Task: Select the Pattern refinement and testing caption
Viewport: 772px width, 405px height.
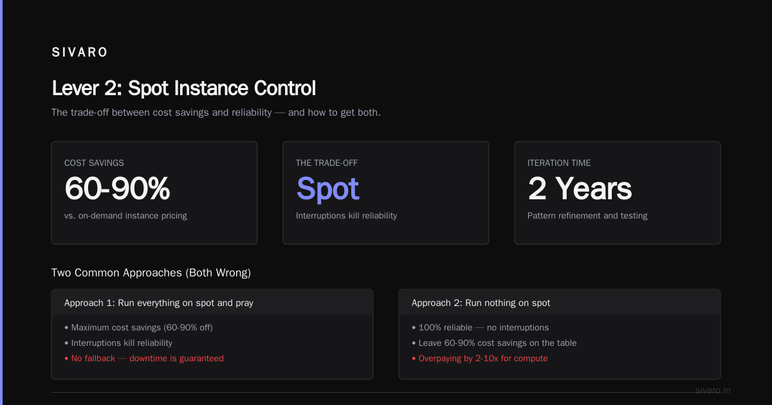Action: coord(587,216)
